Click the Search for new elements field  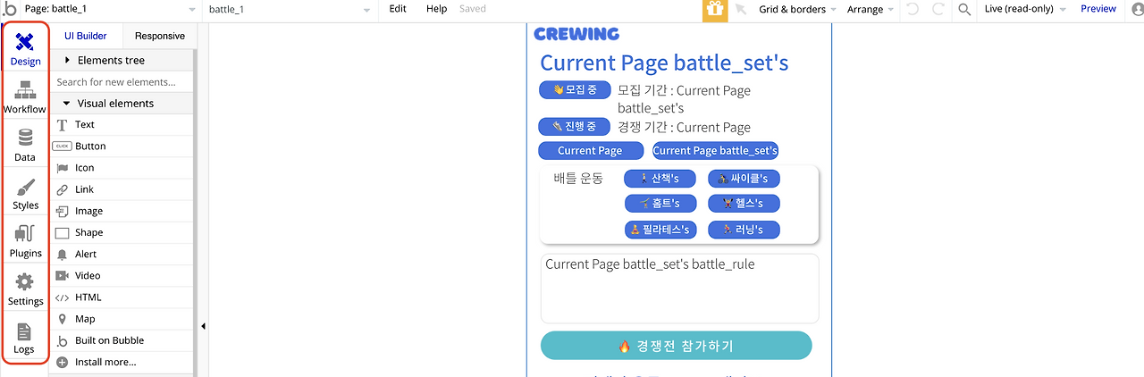122,81
